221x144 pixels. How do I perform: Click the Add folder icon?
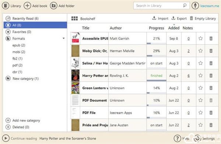pyautogui.click(x=53, y=6)
